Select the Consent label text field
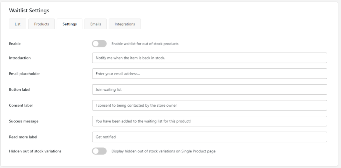Viewport: 341px width, 168px height. (x=209, y=105)
